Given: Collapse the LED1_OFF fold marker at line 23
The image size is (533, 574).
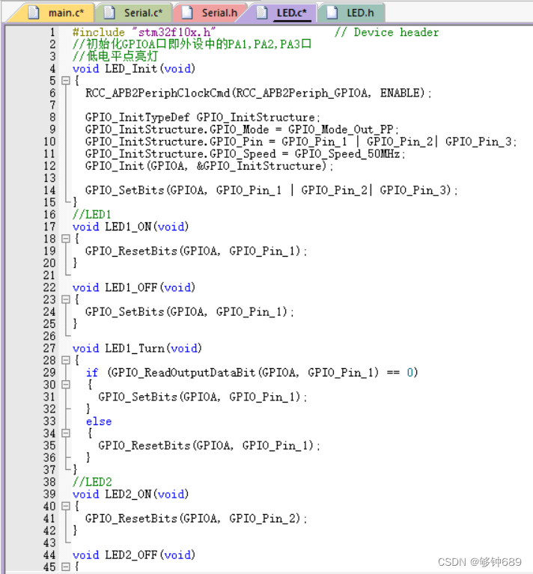Looking at the screenshot, I should (66, 299).
